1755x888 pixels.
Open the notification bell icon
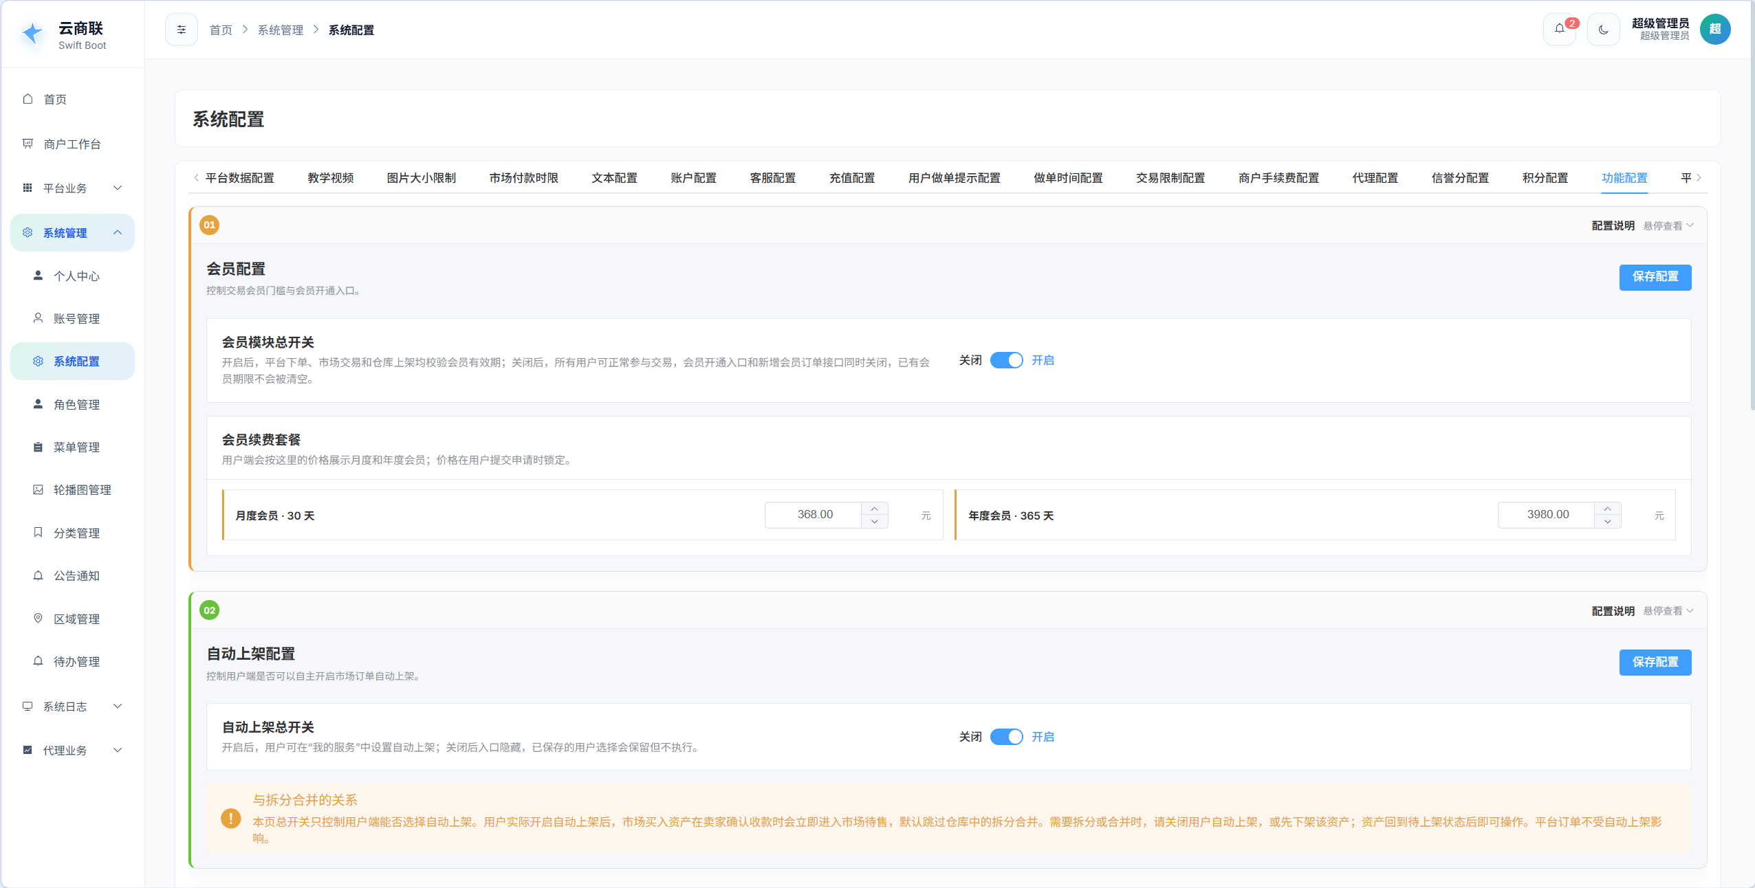(x=1559, y=30)
